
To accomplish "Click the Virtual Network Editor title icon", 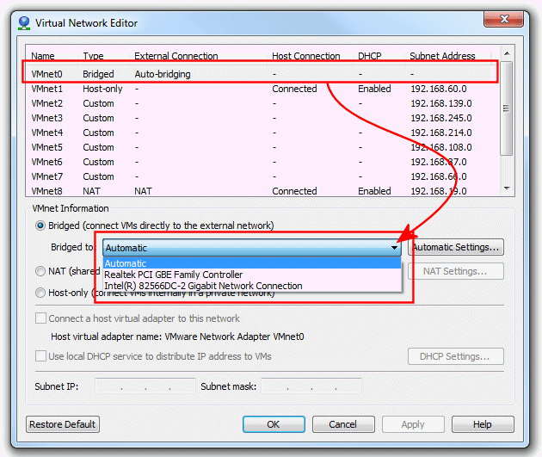I will click(x=24, y=23).
